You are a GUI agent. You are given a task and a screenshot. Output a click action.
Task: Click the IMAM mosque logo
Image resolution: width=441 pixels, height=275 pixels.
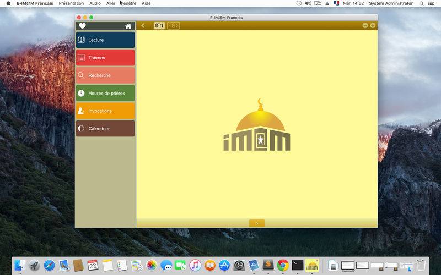click(x=257, y=125)
